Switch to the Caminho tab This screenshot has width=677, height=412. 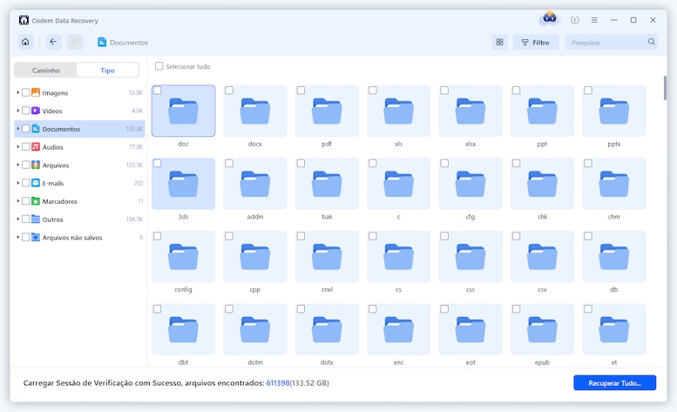pyautogui.click(x=46, y=71)
